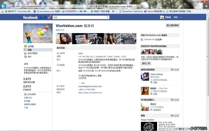209x131 pixels.
Task: Open the chat bar (114) at bottom right
Action: 183,129
